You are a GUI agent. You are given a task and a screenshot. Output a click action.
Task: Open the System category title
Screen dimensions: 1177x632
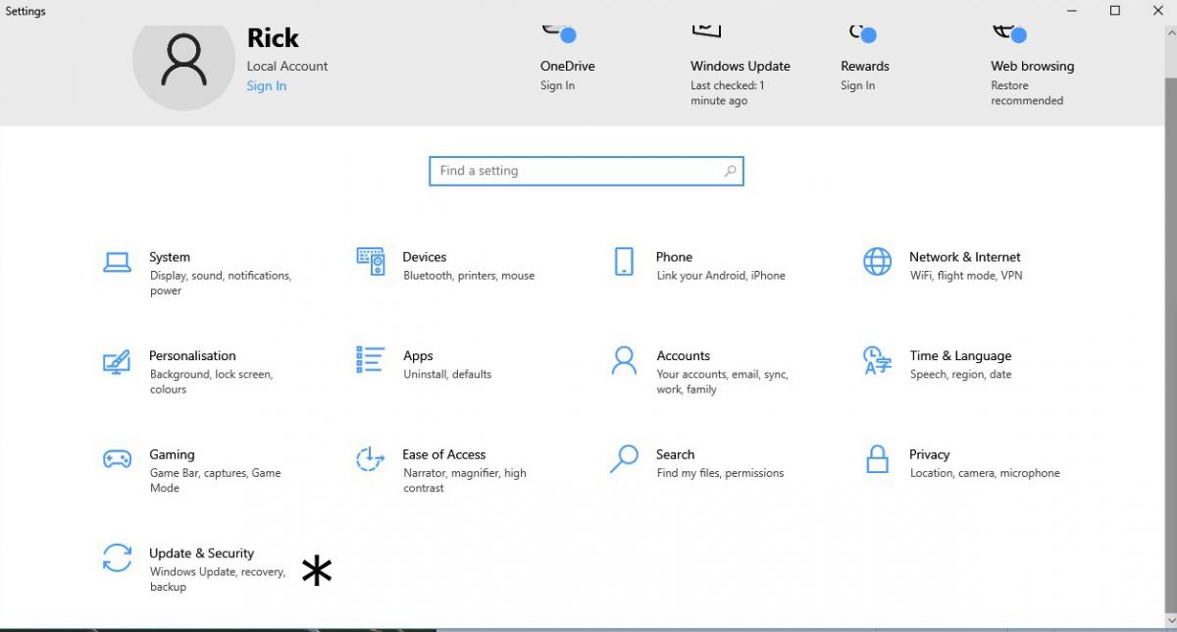(170, 257)
